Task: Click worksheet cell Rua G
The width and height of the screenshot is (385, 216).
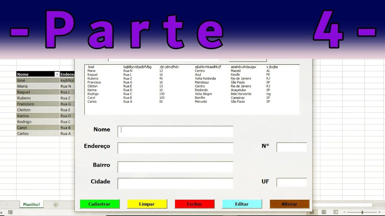Action: (67, 104)
